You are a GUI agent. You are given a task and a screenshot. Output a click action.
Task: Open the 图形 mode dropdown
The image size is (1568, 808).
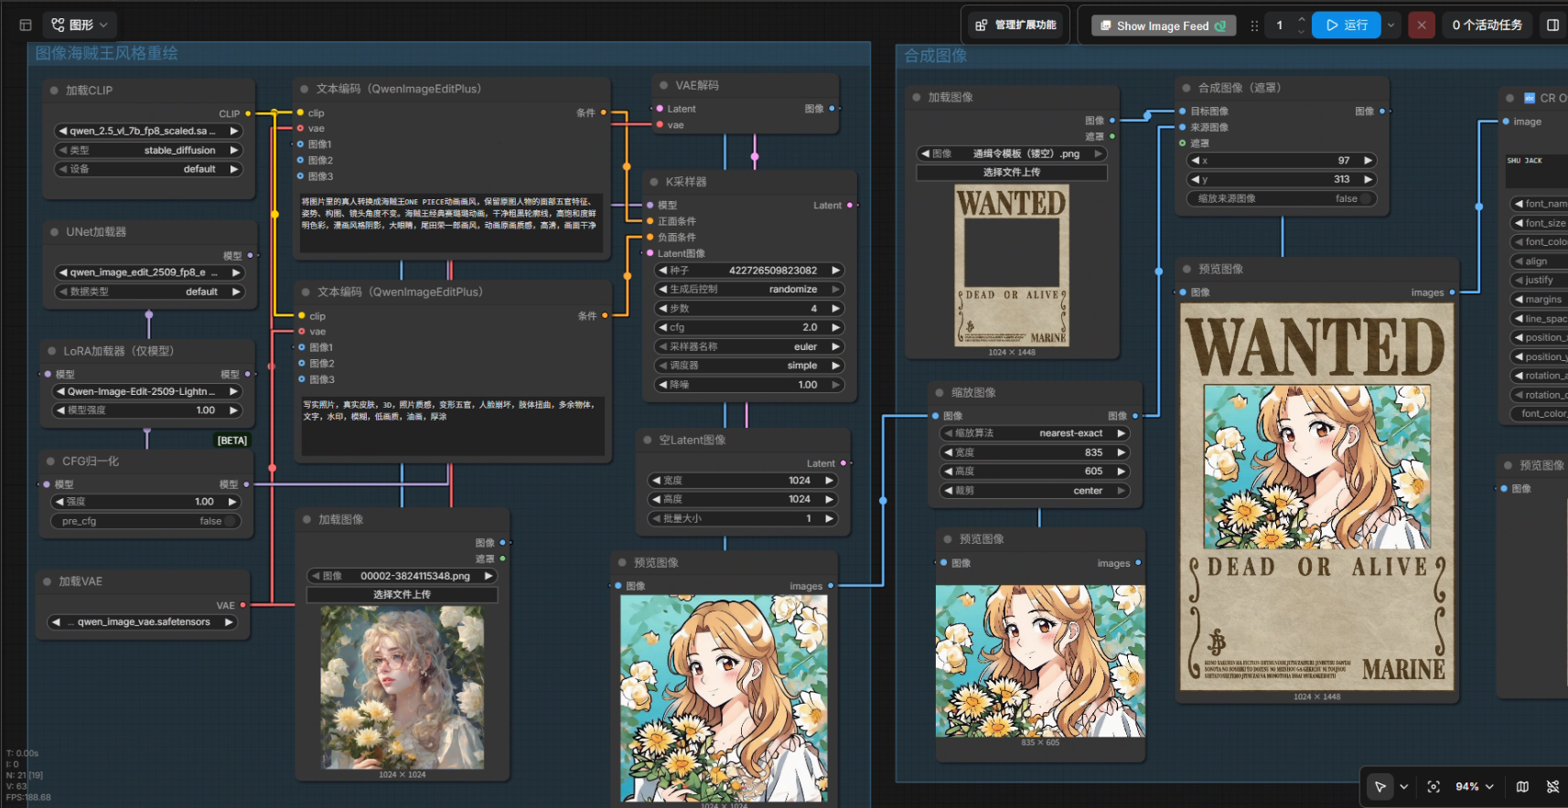pyautogui.click(x=80, y=25)
